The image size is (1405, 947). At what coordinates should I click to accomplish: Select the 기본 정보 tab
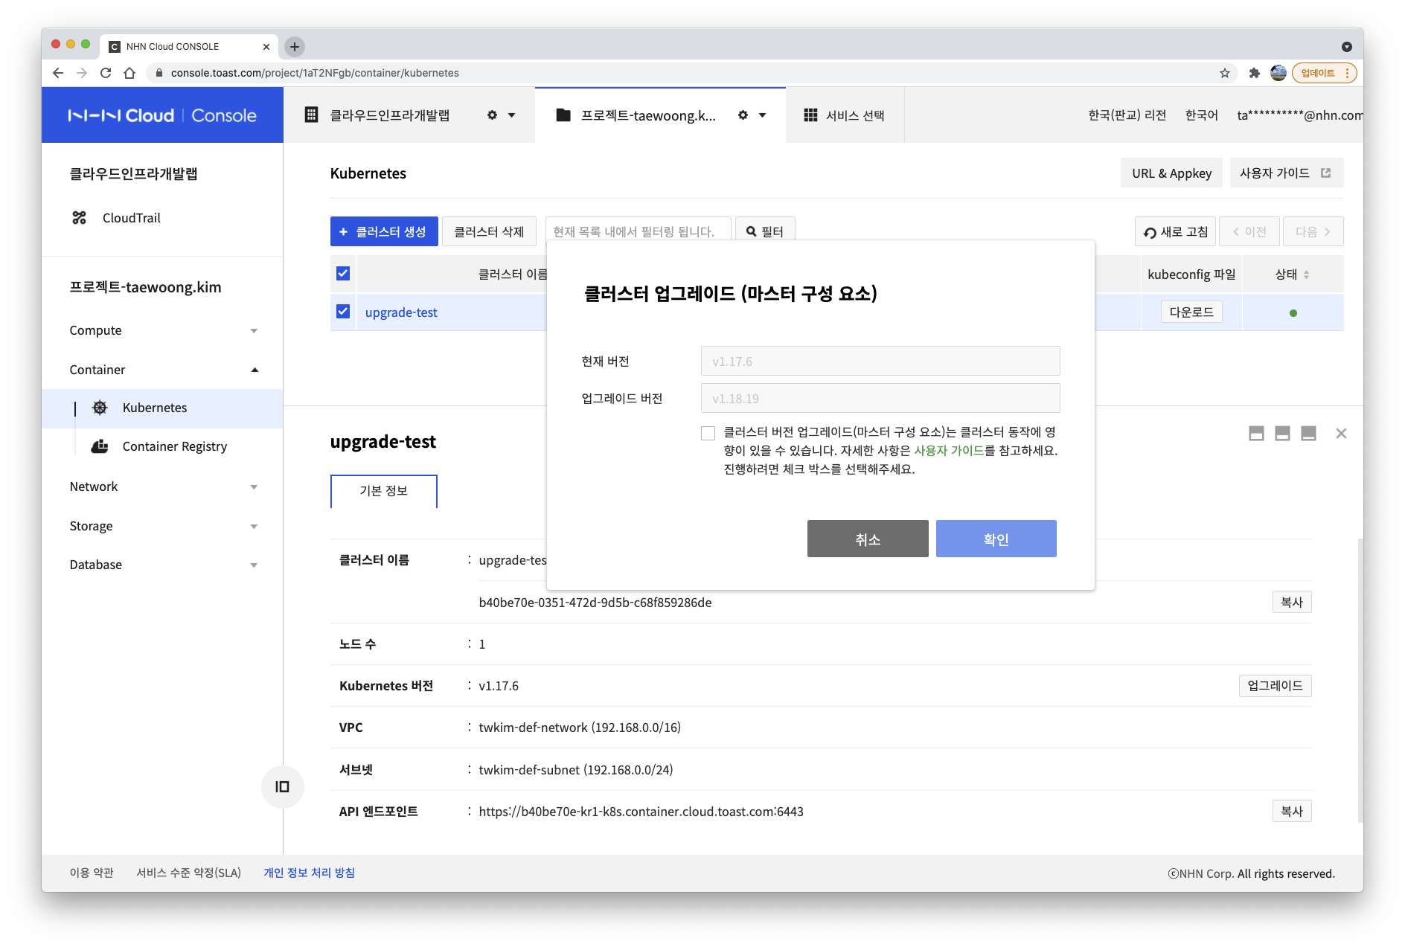[384, 491]
